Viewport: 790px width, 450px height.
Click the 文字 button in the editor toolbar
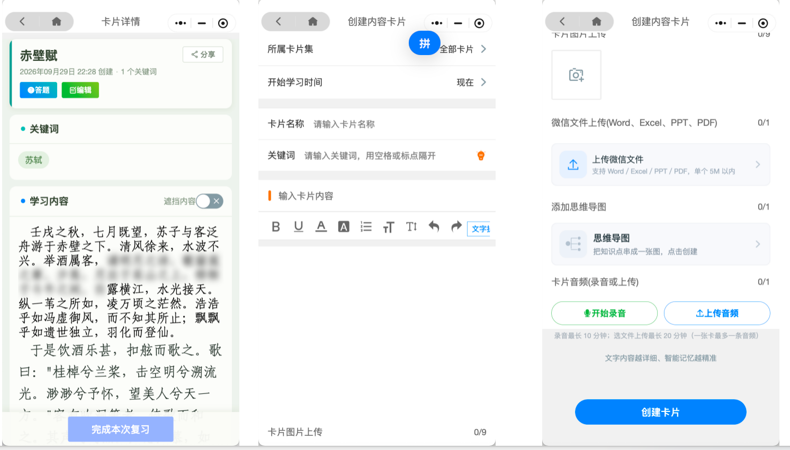[x=479, y=229]
